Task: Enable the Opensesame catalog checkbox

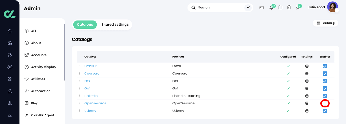Action: click(x=325, y=103)
